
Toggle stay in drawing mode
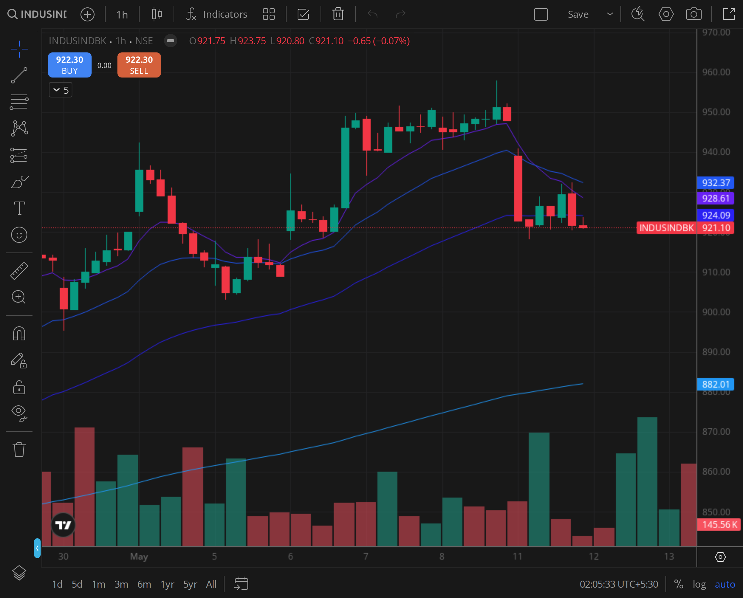pos(19,361)
